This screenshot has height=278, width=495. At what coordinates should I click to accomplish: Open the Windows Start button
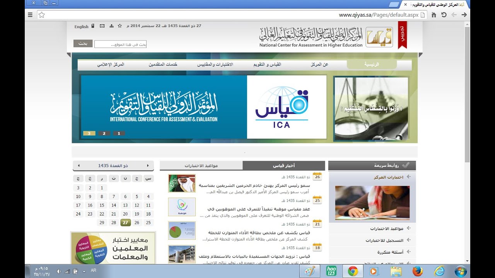461,271
